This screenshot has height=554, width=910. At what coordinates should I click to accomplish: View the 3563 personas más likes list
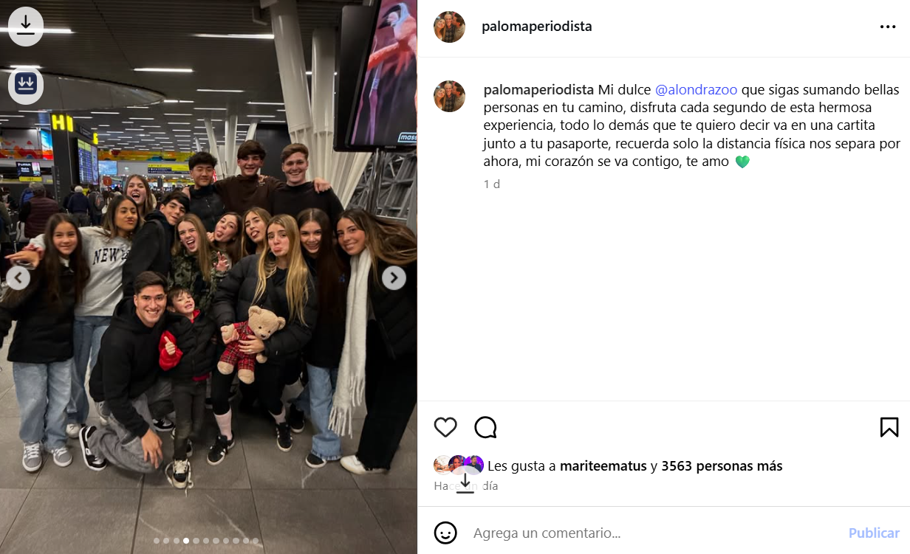coord(722,466)
